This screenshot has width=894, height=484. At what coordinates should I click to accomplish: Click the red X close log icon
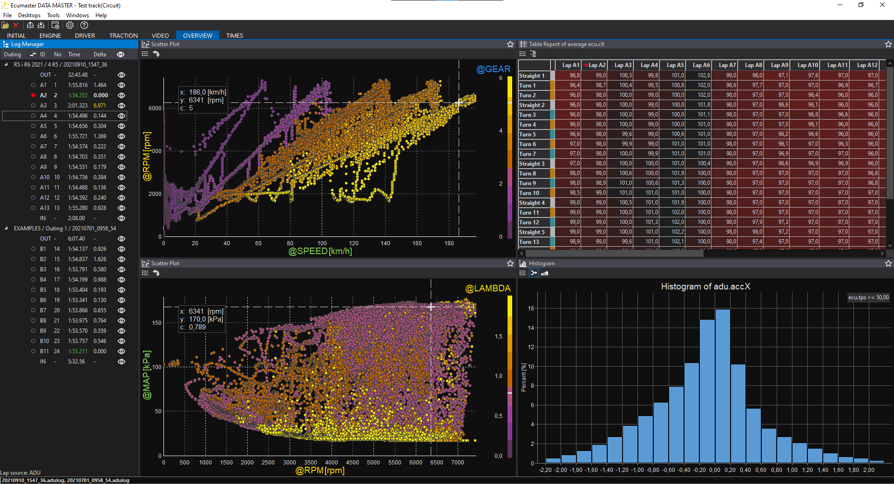point(16,25)
